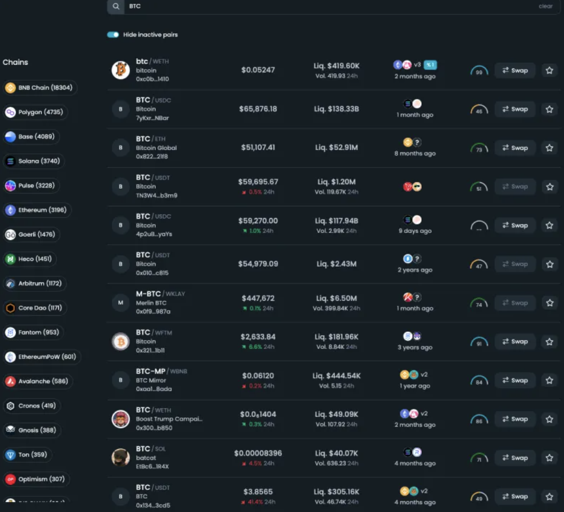Click the batcat token avatar icon
Viewport: 564px width, 512px height.
point(120,457)
